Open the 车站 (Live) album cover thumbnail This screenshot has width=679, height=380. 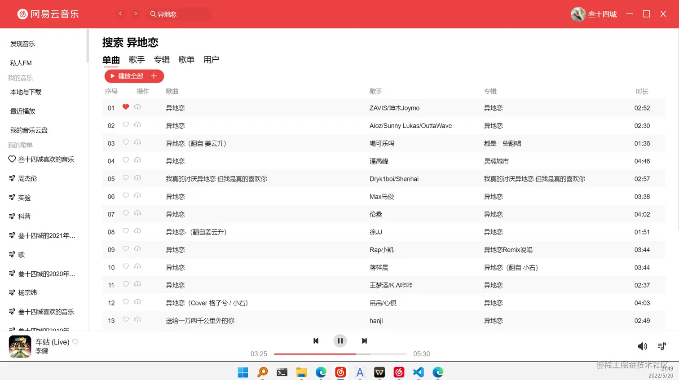[20, 346]
